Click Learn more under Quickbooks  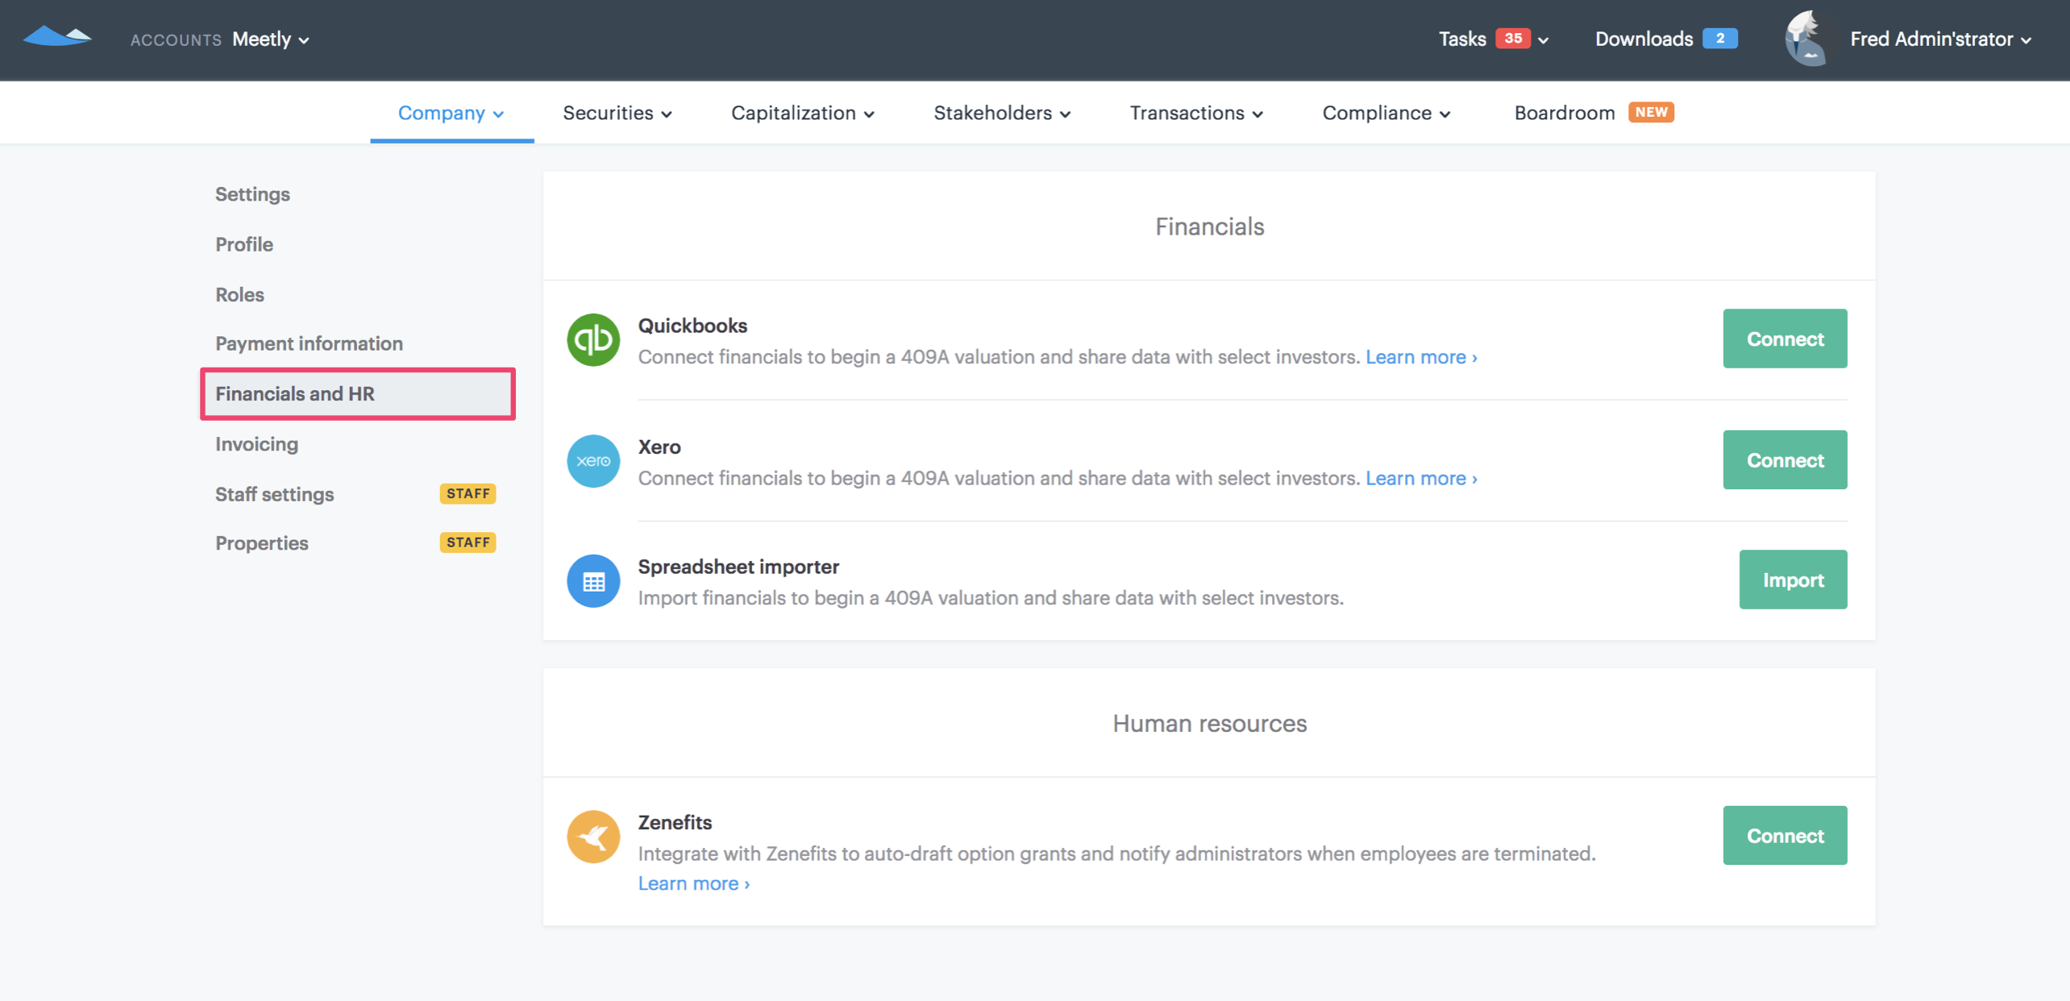(1421, 356)
